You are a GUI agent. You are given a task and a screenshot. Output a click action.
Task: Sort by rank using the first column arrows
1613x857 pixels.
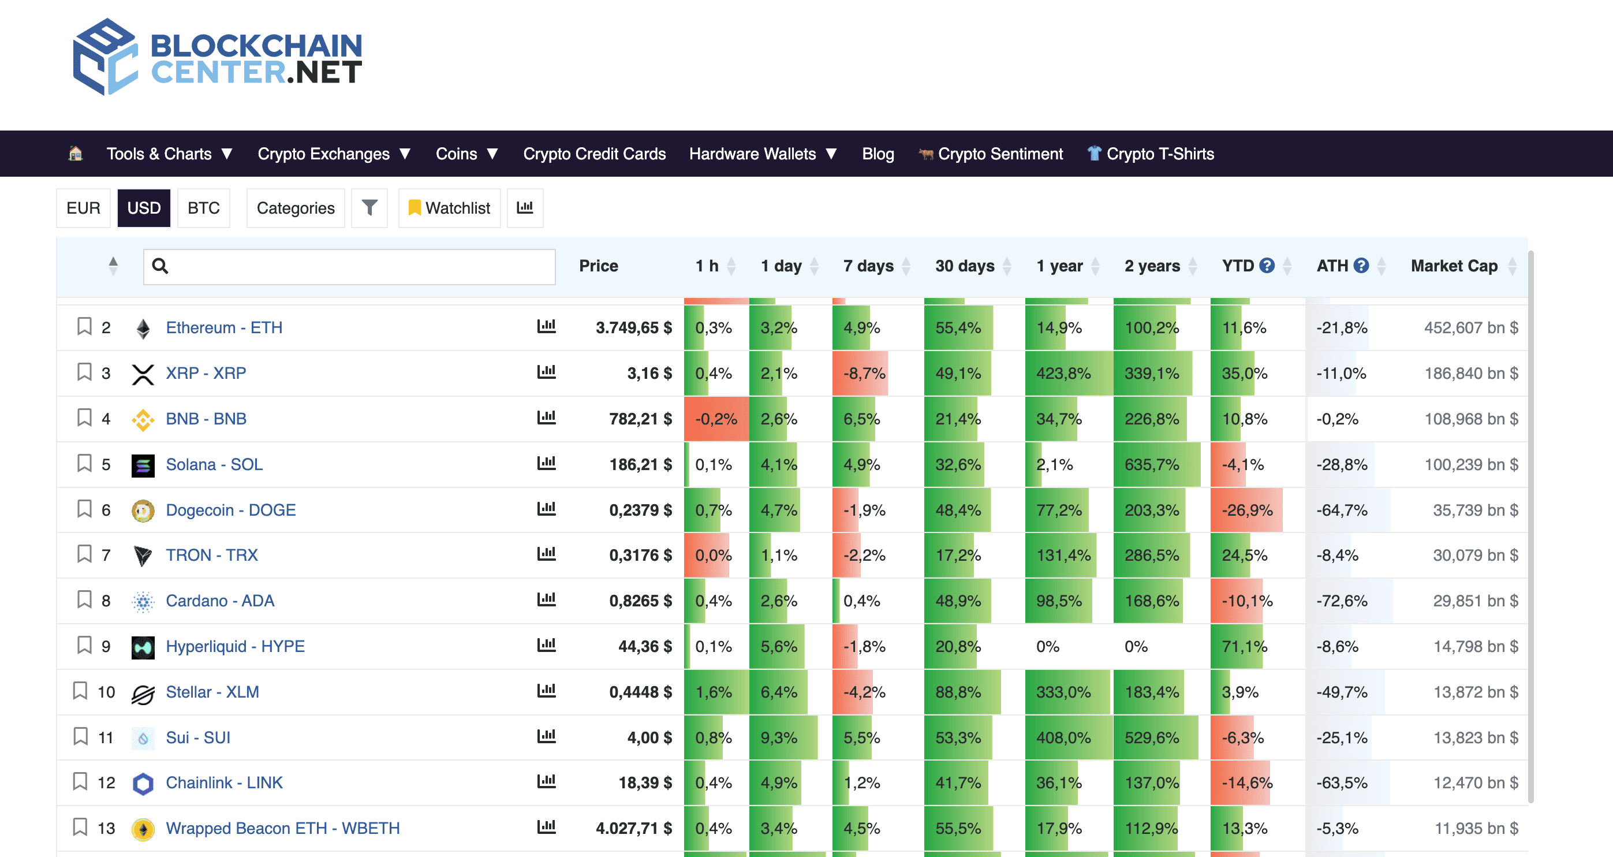(x=113, y=266)
